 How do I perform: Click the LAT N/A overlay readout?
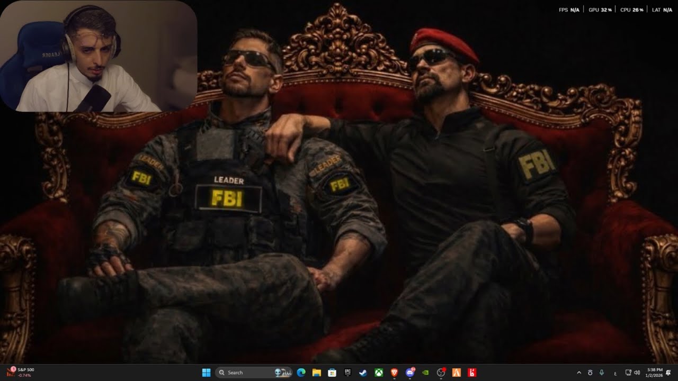click(x=662, y=10)
